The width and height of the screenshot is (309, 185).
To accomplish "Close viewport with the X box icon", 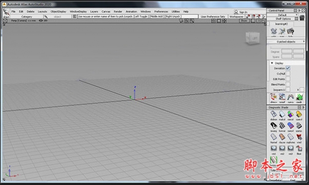I will click(5, 21).
